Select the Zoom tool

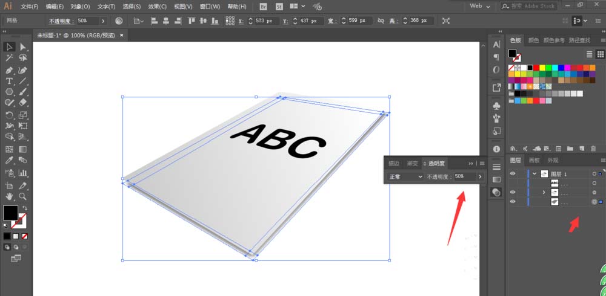(x=23, y=196)
